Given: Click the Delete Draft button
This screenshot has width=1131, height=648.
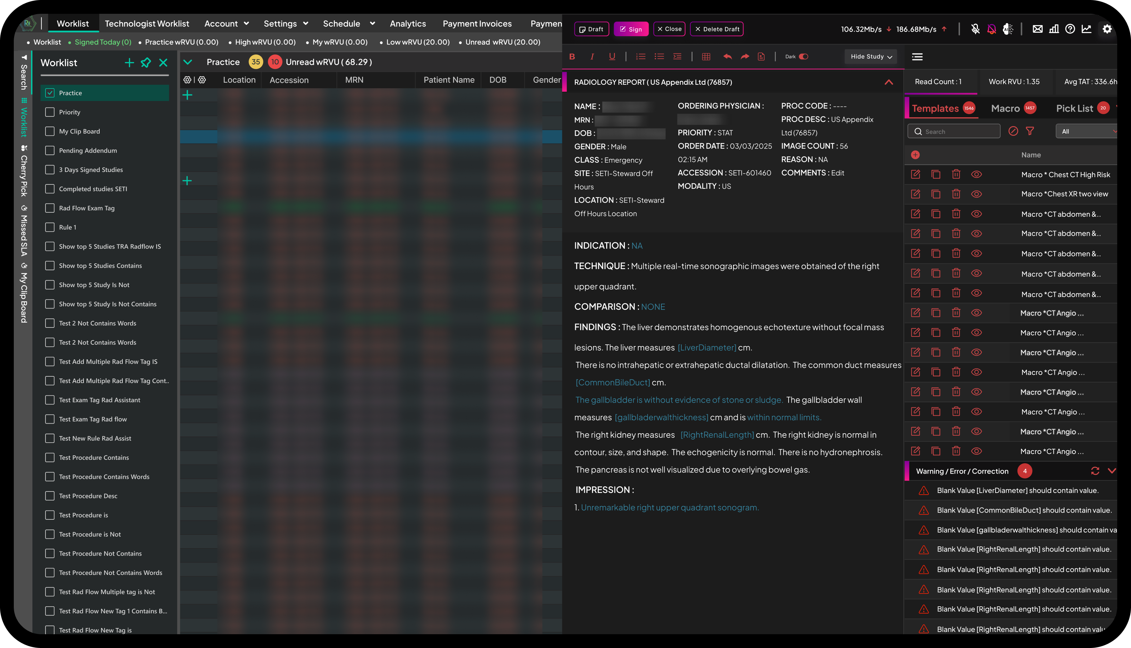Looking at the screenshot, I should [x=716, y=29].
